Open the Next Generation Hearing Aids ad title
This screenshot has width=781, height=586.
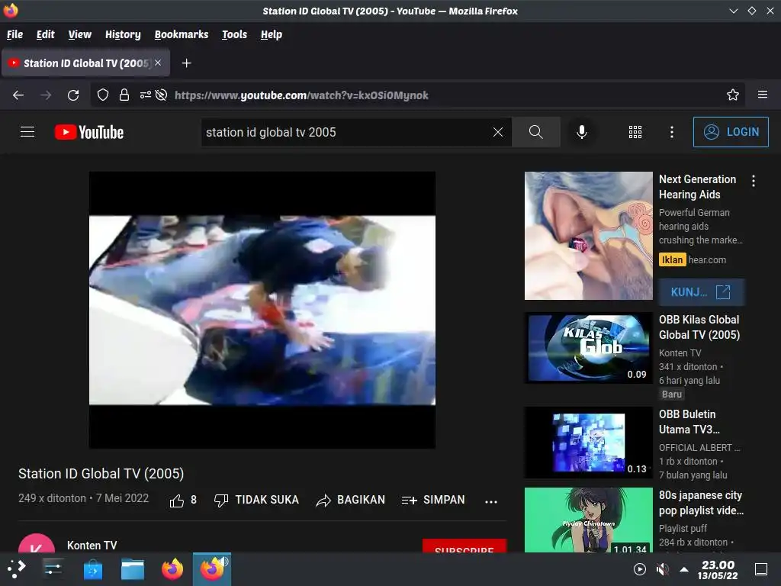(697, 187)
